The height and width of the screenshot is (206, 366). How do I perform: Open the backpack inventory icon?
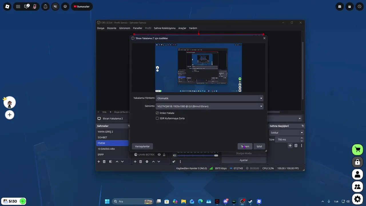tap(45, 6)
